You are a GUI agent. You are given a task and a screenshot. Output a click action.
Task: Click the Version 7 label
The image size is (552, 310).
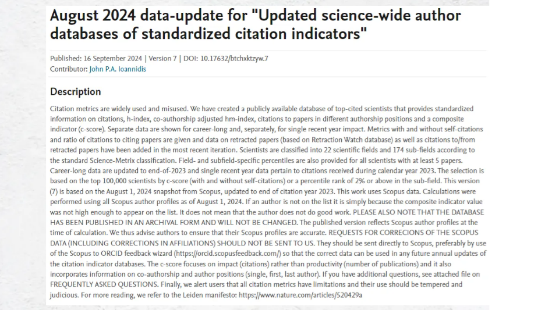[x=162, y=58]
